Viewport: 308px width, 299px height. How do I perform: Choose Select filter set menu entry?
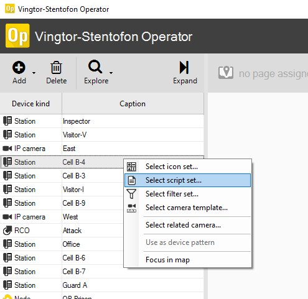(x=188, y=194)
